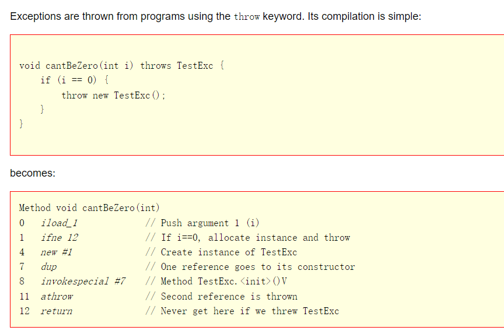The width and height of the screenshot is (504, 334).
Task: Click the 'if (i == 0) {' code line
Action: point(74,80)
